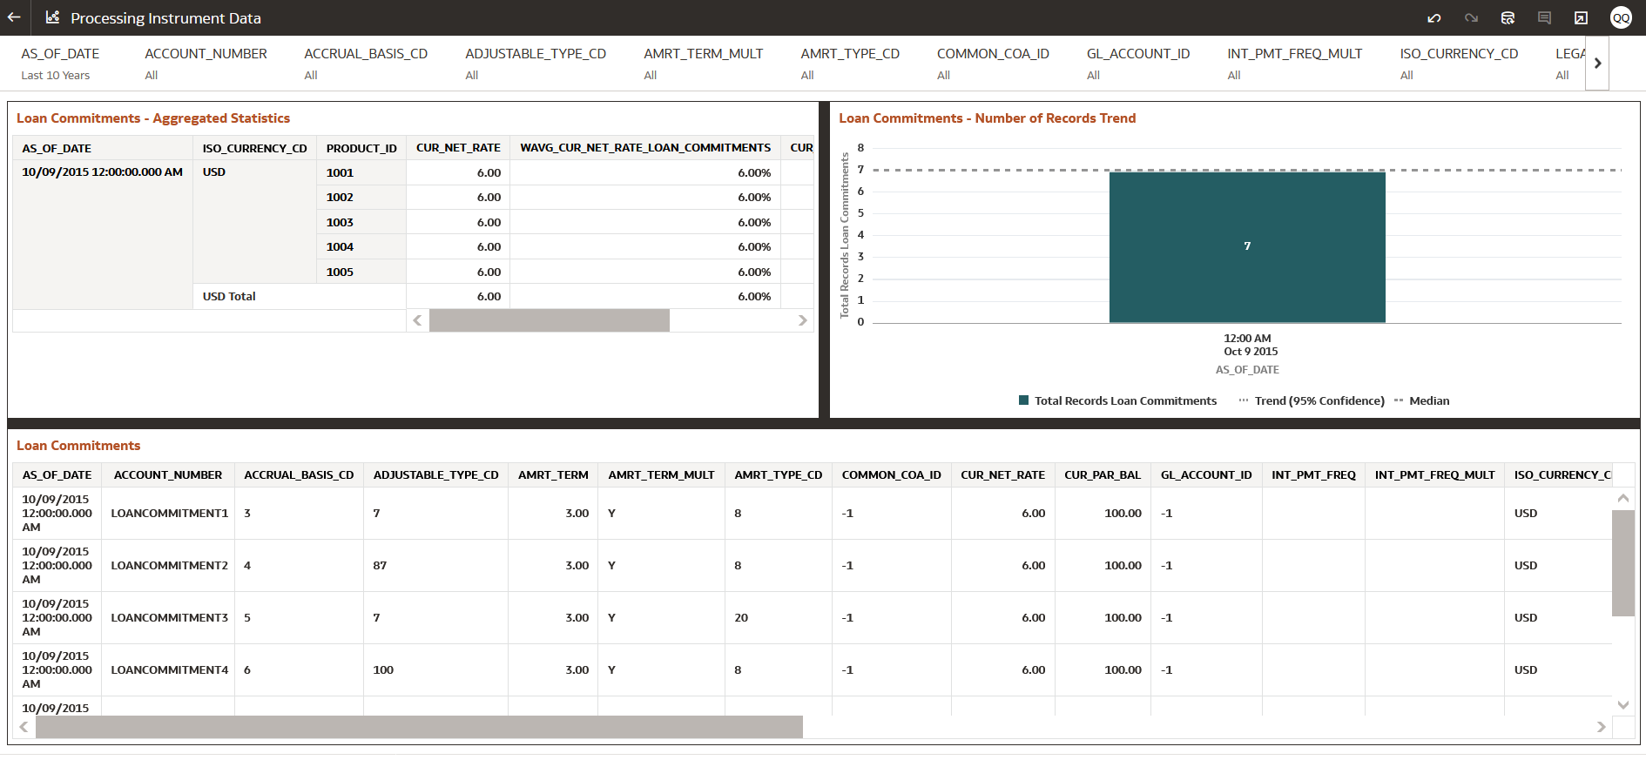1646x760 pixels.
Task: Refresh the data with the database icon
Action: pos(1508,17)
